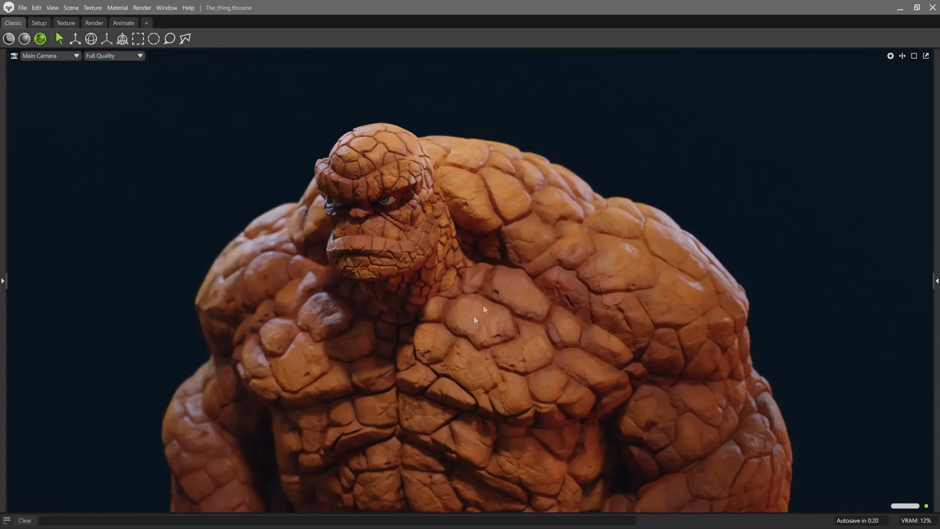
Task: Open the File menu
Action: pyautogui.click(x=23, y=8)
